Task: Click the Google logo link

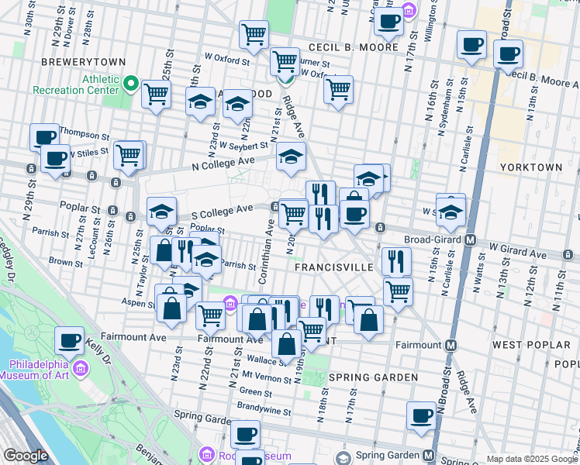Action: tap(26, 456)
